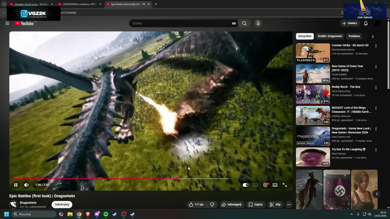Viewport: 390px width, 219px height.
Task: Open Windows Start menu
Action: tap(6, 214)
